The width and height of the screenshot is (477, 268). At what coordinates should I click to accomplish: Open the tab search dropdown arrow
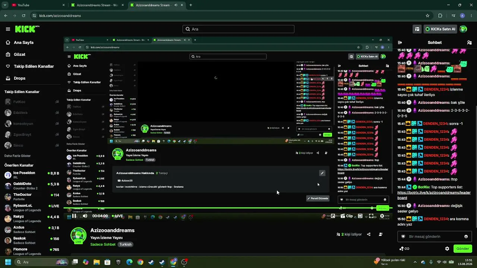[5, 5]
